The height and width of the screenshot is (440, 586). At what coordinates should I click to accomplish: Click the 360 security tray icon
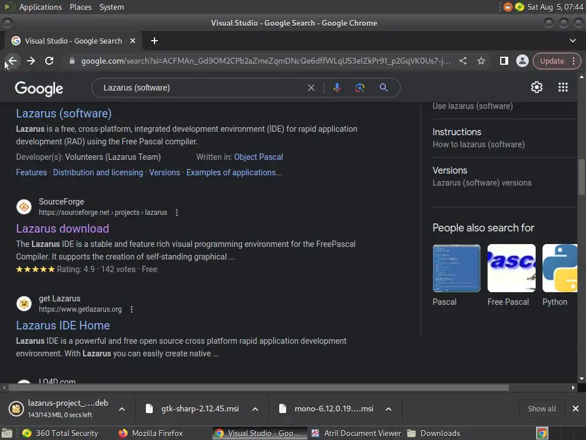tap(520, 7)
